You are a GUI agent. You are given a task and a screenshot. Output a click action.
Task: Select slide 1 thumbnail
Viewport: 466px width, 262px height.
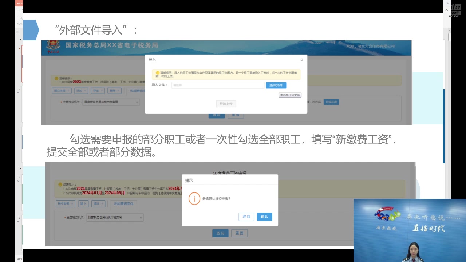pos(22,64)
